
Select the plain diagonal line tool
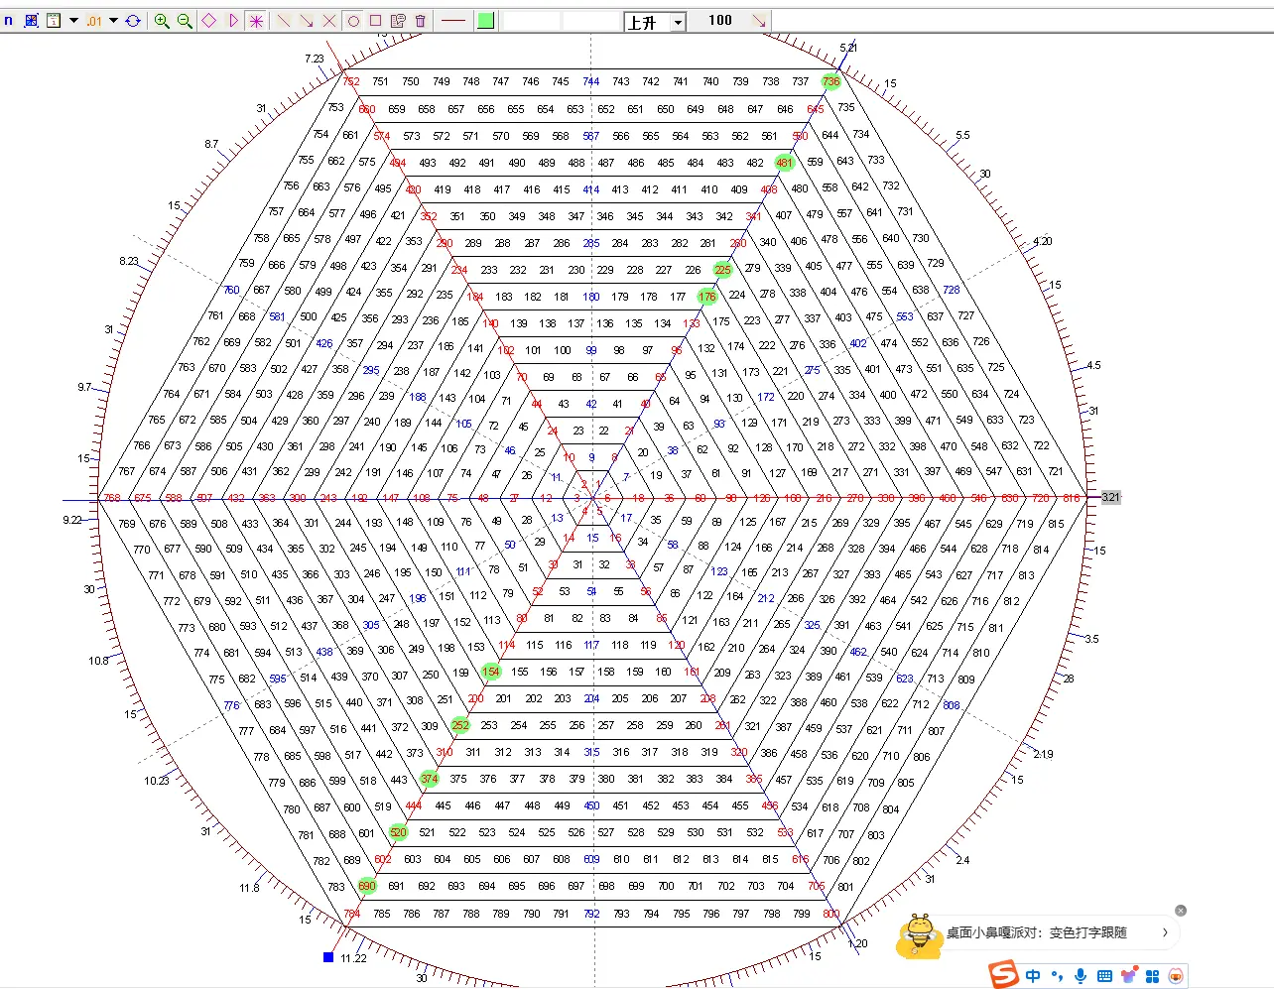click(x=284, y=20)
